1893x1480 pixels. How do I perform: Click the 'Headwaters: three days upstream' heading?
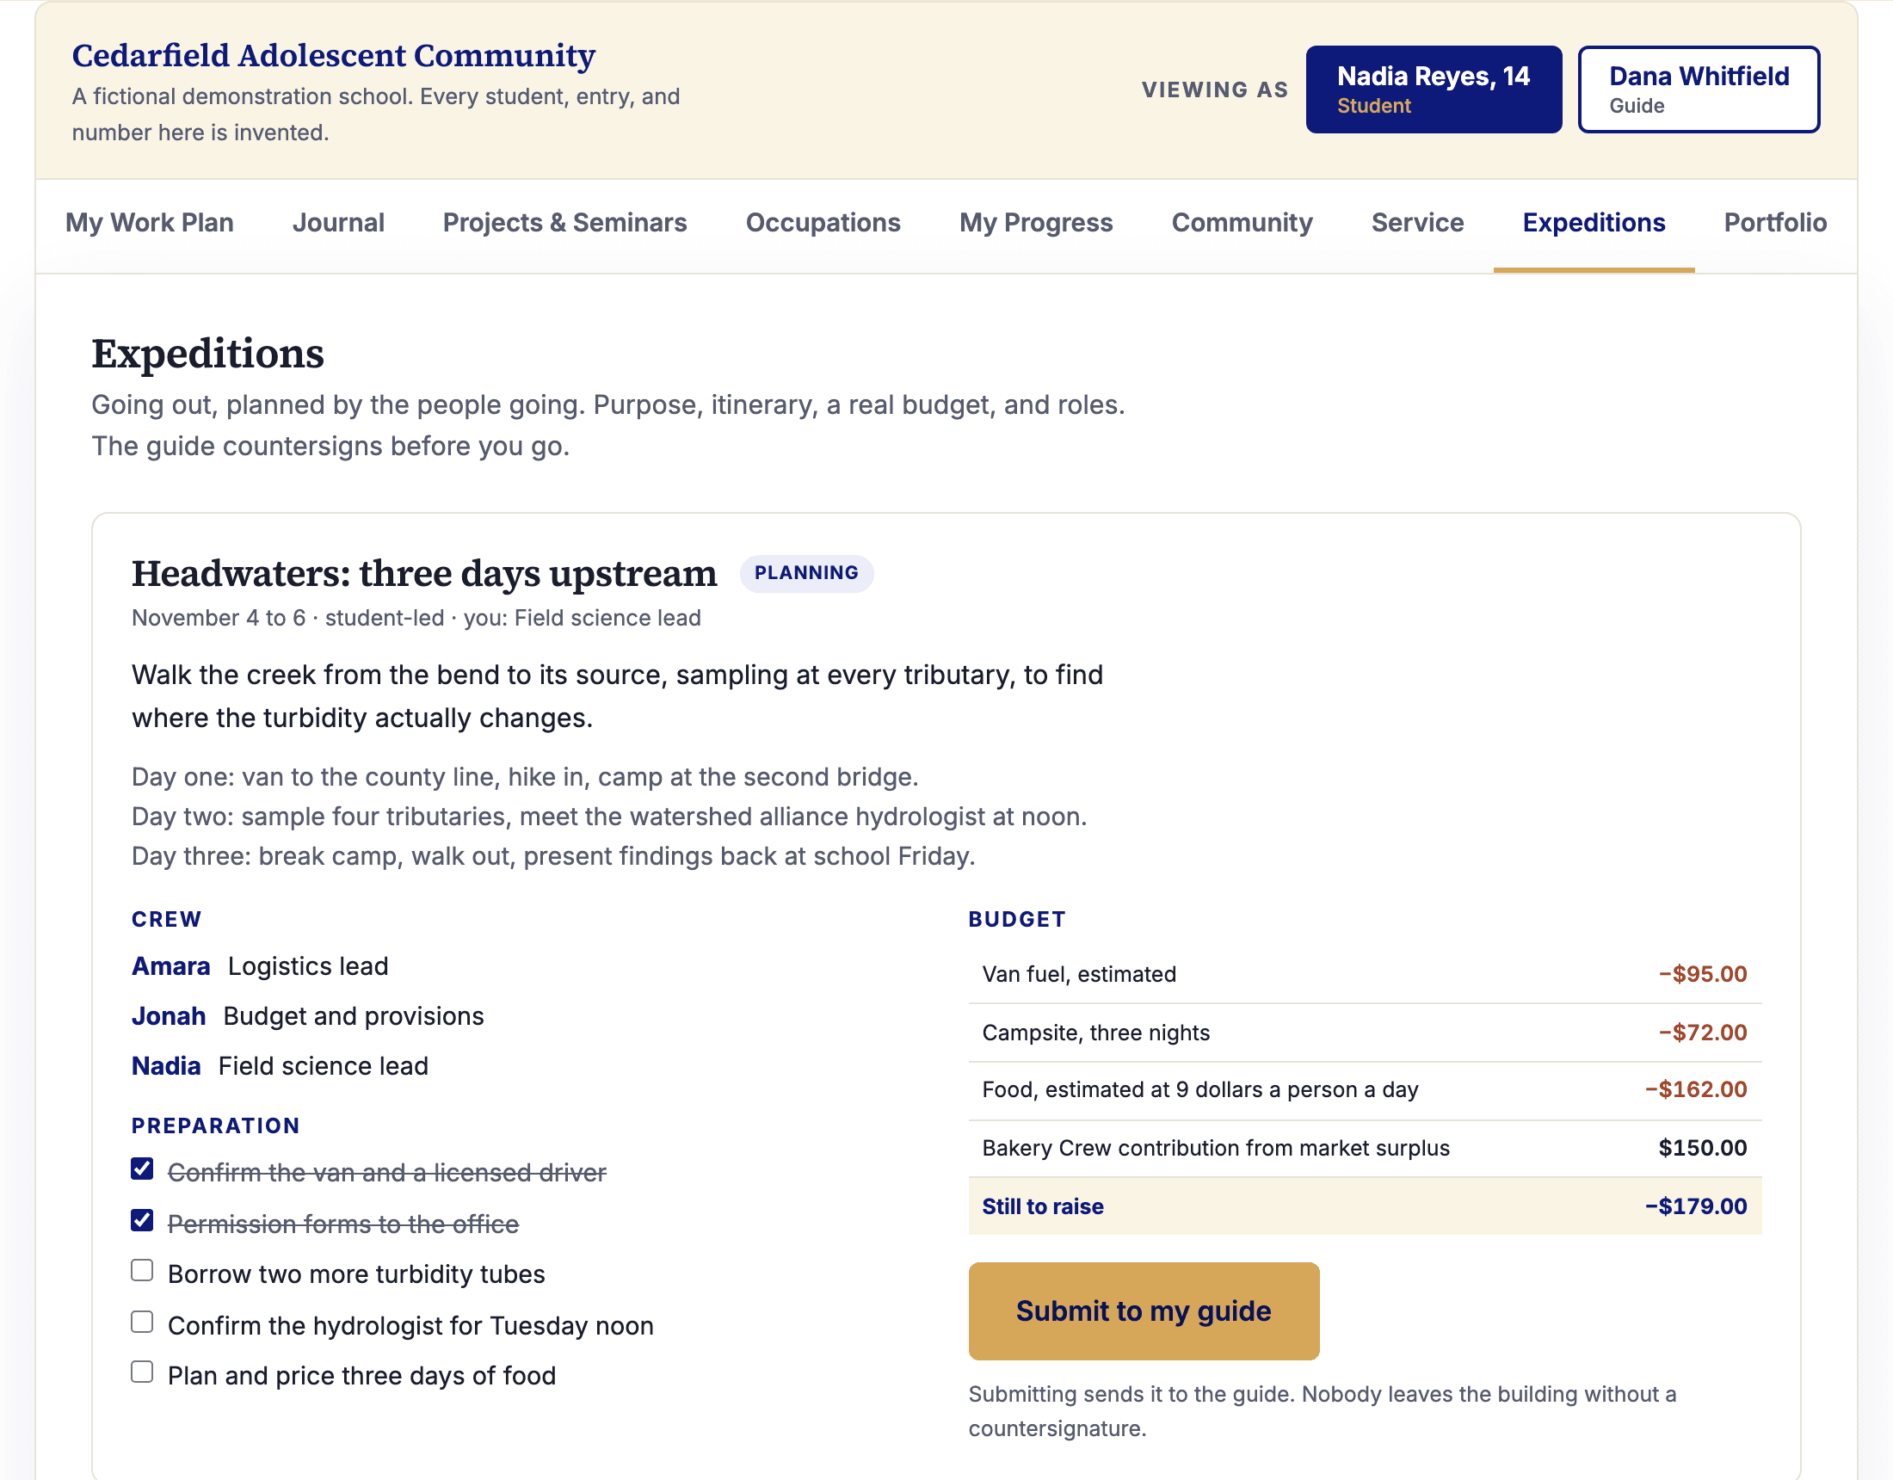point(425,574)
